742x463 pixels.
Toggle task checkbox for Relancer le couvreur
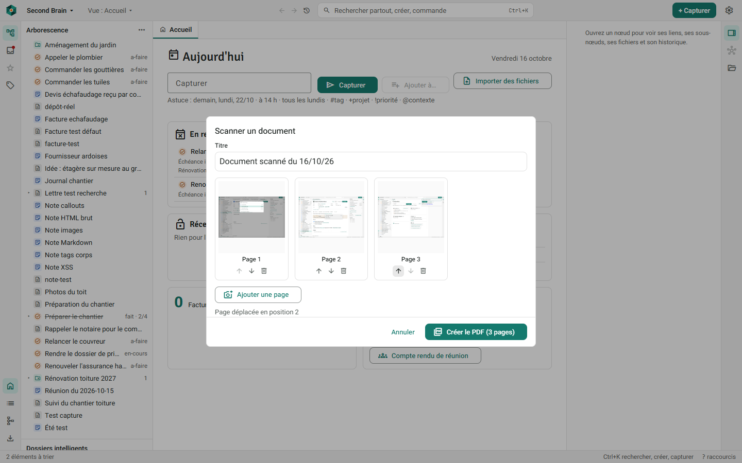[38, 341]
